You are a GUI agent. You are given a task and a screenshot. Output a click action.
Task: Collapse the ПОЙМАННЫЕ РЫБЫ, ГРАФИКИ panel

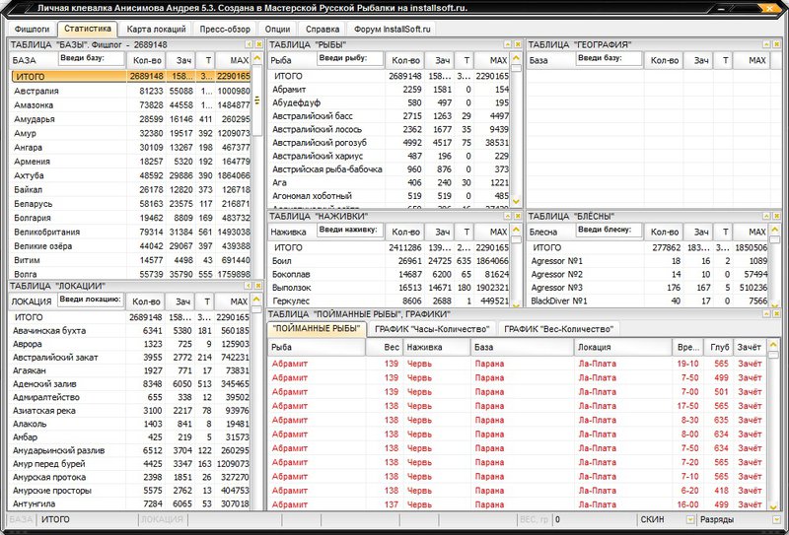(x=766, y=313)
